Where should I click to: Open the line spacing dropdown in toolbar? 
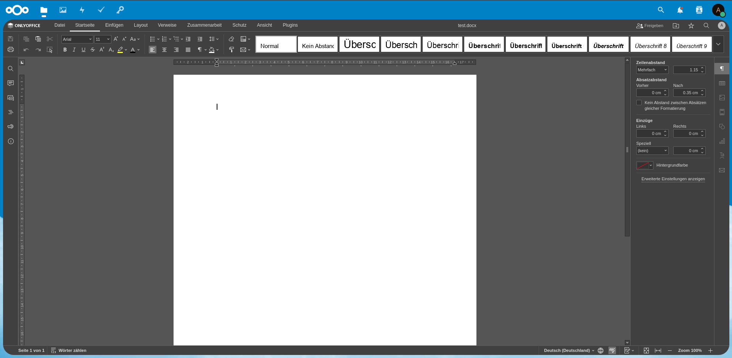point(214,39)
